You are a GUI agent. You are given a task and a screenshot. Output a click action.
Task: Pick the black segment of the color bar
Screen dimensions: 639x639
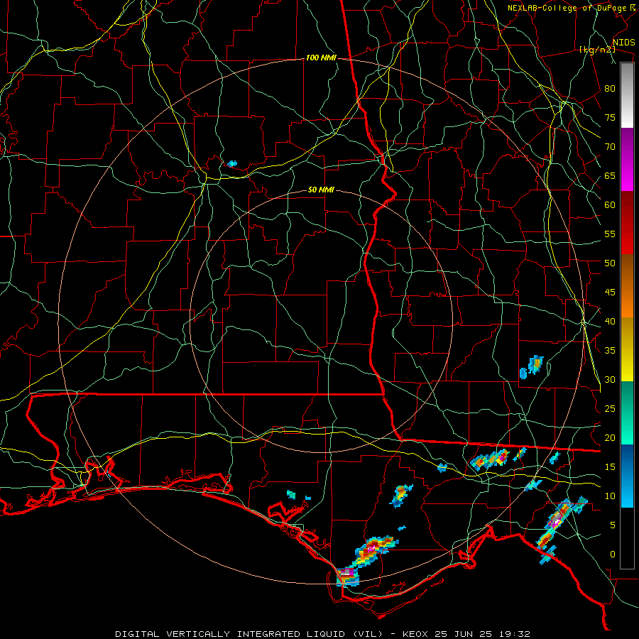pos(627,538)
